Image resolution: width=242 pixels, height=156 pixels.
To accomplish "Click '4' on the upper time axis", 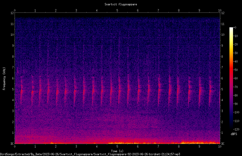I will coord(97,10).
